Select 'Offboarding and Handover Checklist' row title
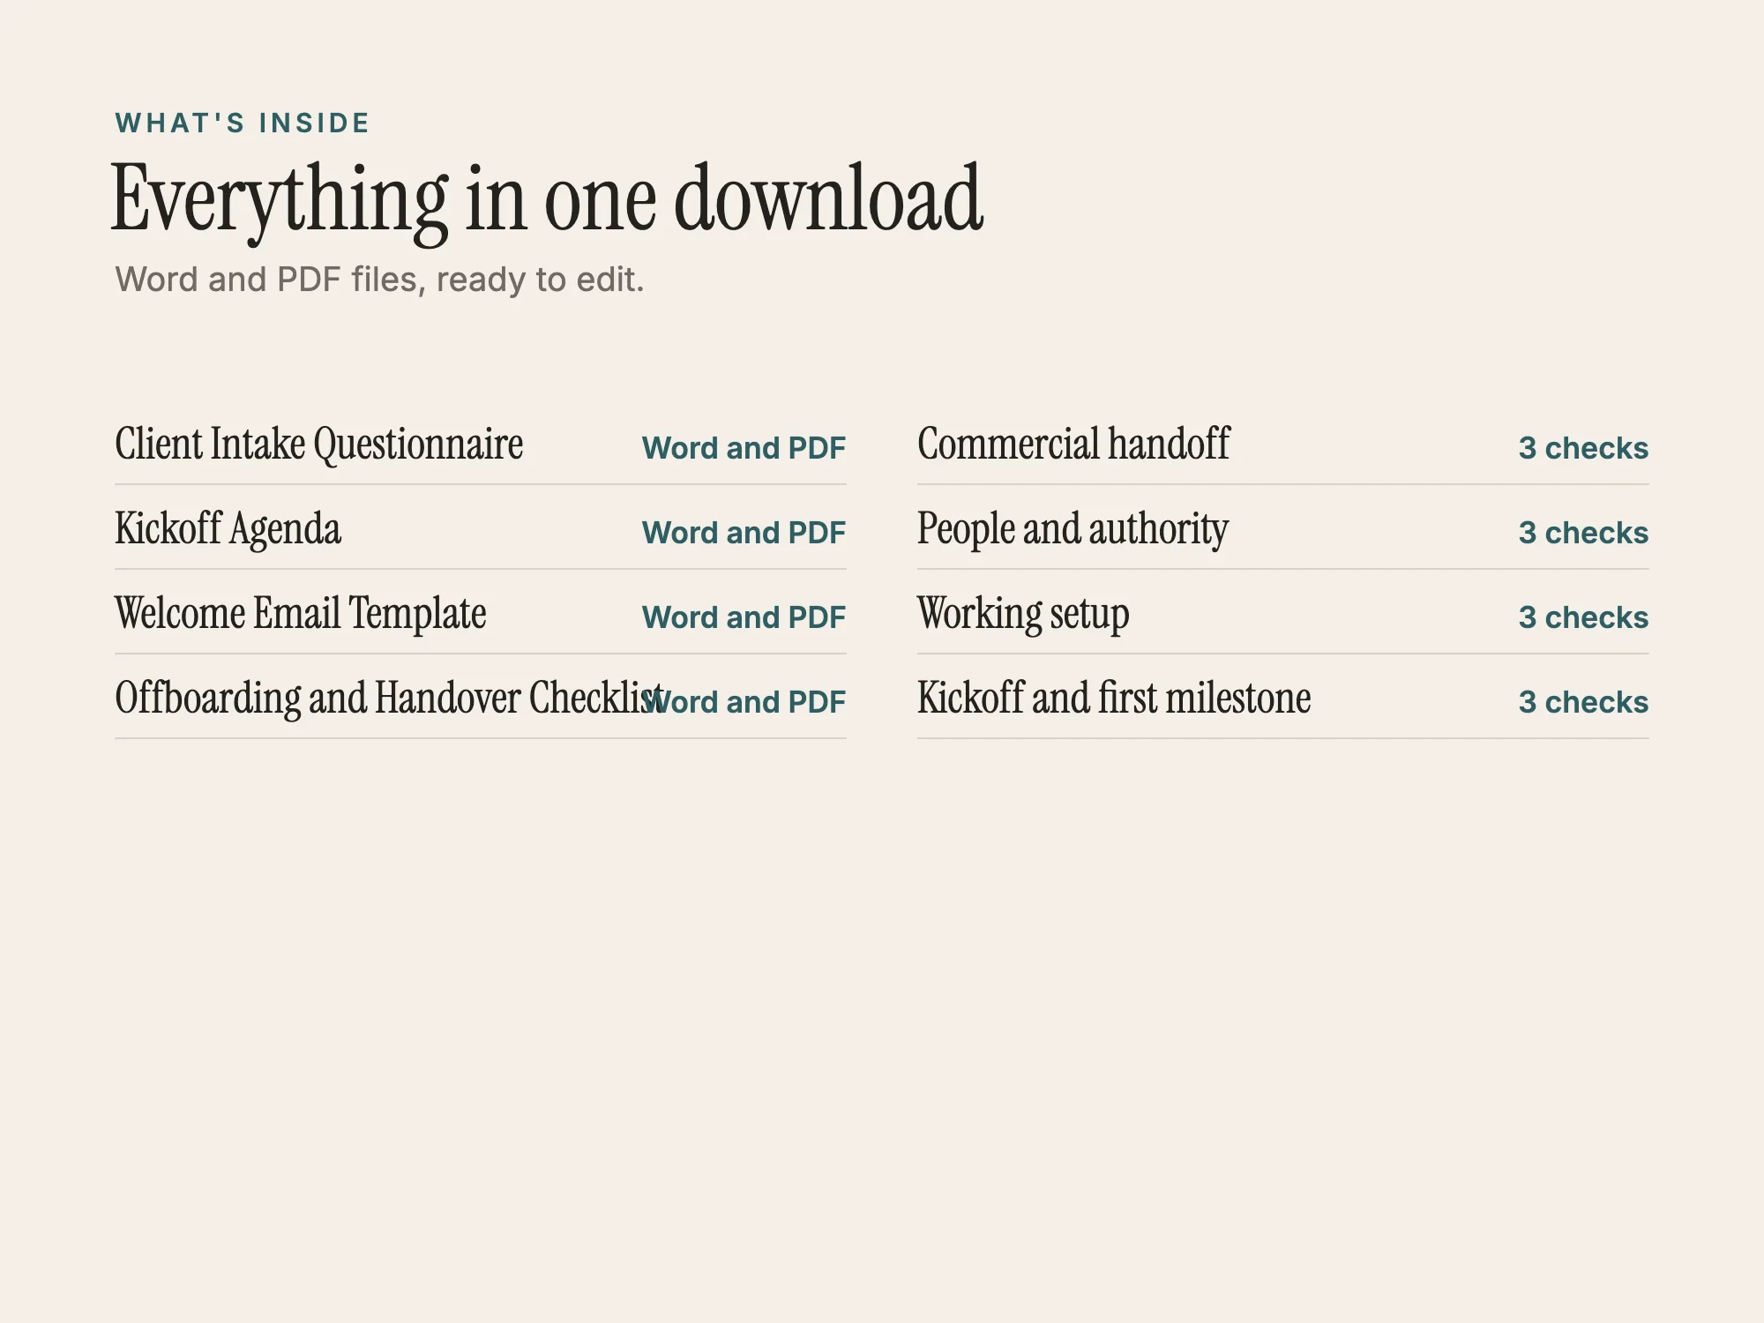Viewport: 1764px width, 1323px height. (x=389, y=699)
